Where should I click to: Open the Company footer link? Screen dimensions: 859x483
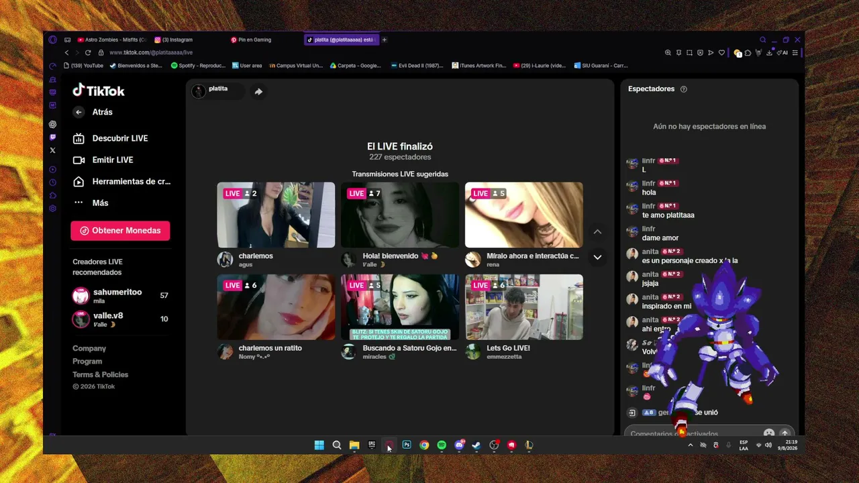(x=89, y=348)
